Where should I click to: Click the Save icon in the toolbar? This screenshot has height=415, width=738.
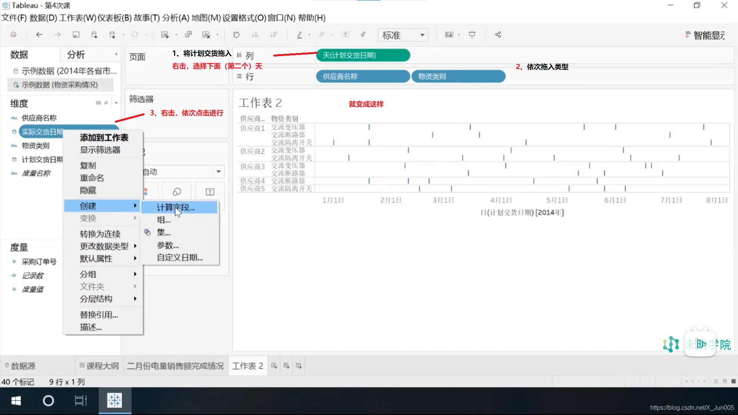[x=76, y=35]
